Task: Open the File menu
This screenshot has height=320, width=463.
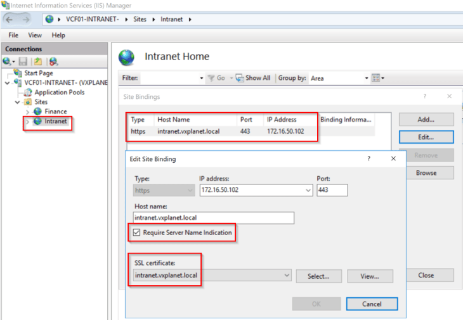Action: click(x=13, y=35)
